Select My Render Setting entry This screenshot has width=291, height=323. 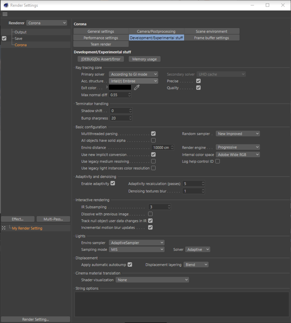pos(27,228)
